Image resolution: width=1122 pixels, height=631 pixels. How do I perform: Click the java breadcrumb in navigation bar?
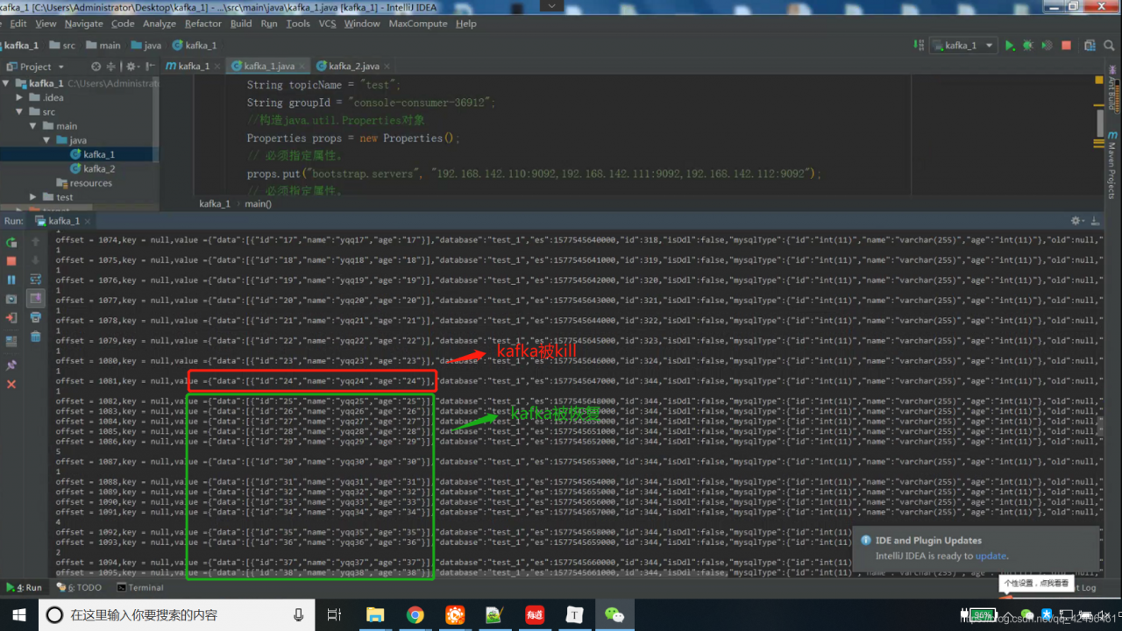(x=146, y=46)
